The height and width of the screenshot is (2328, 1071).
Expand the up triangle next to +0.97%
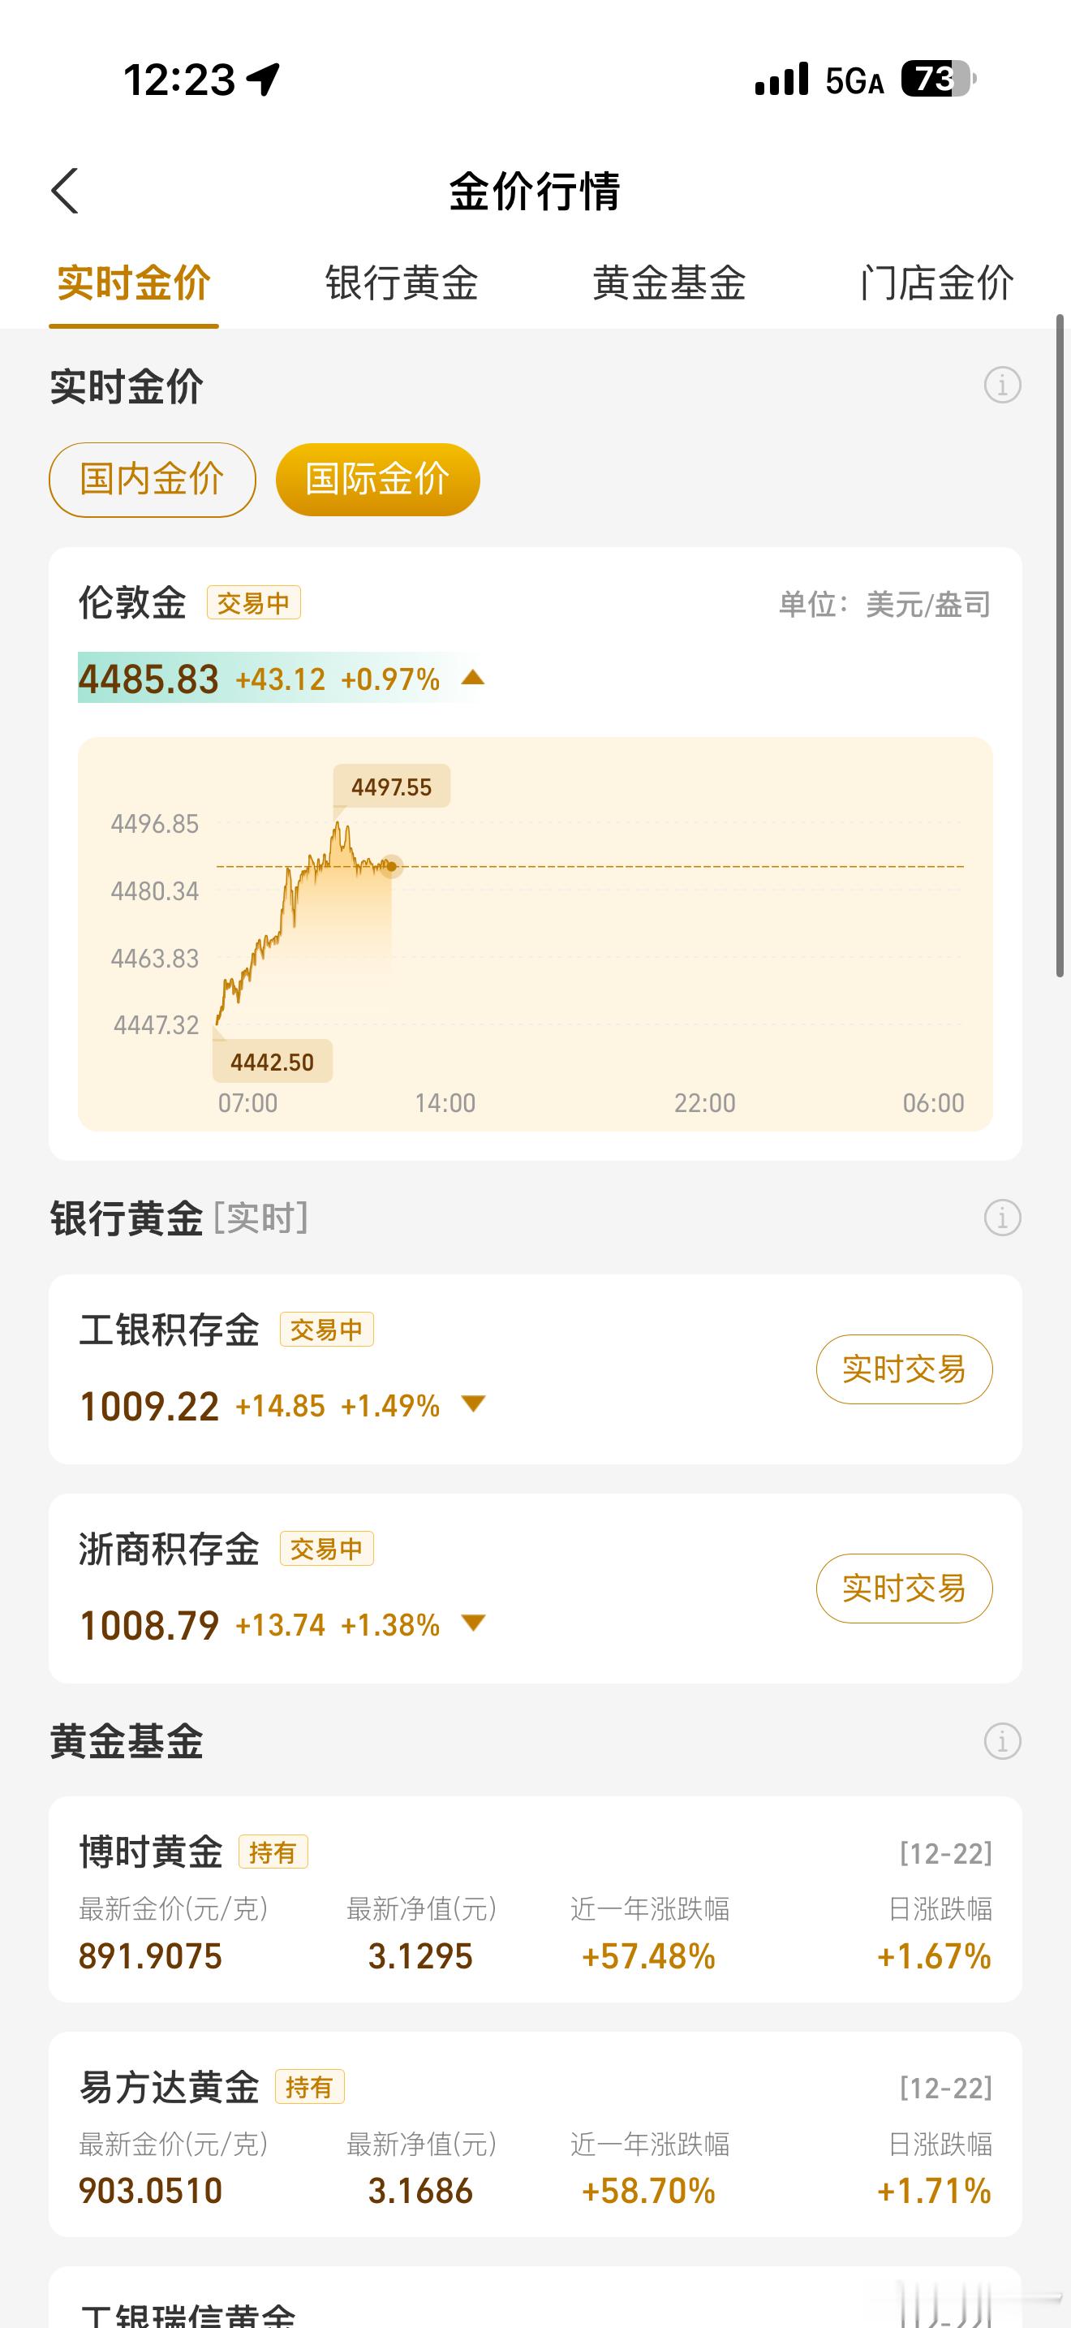click(472, 678)
